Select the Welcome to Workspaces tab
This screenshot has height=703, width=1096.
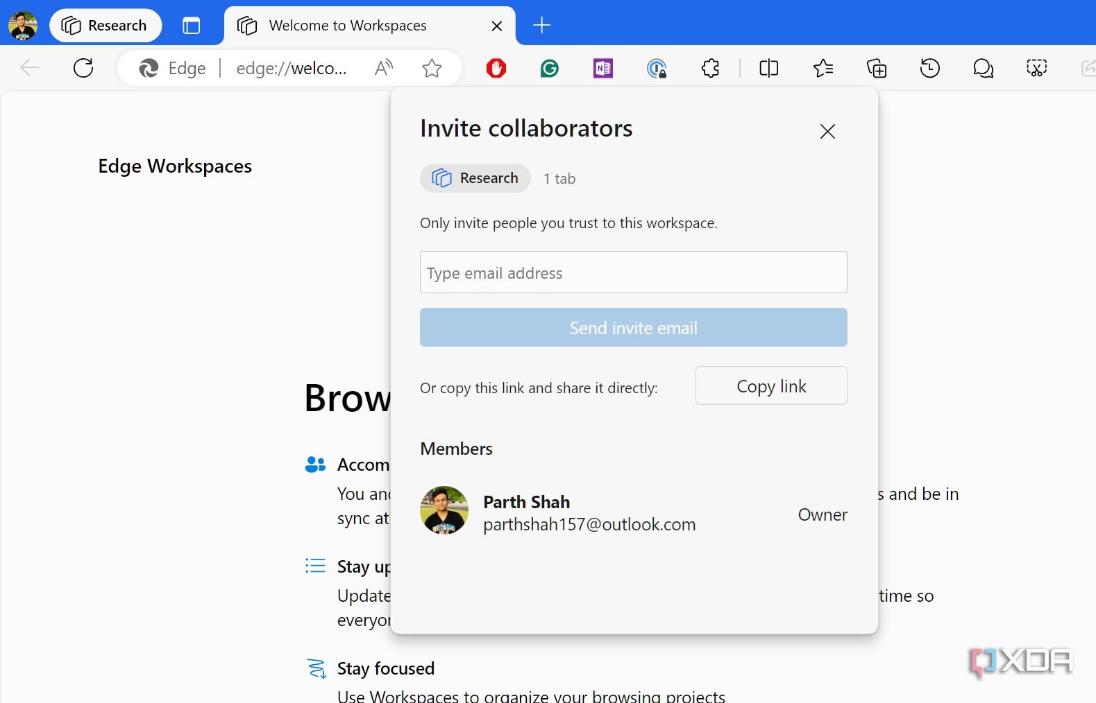tap(369, 26)
